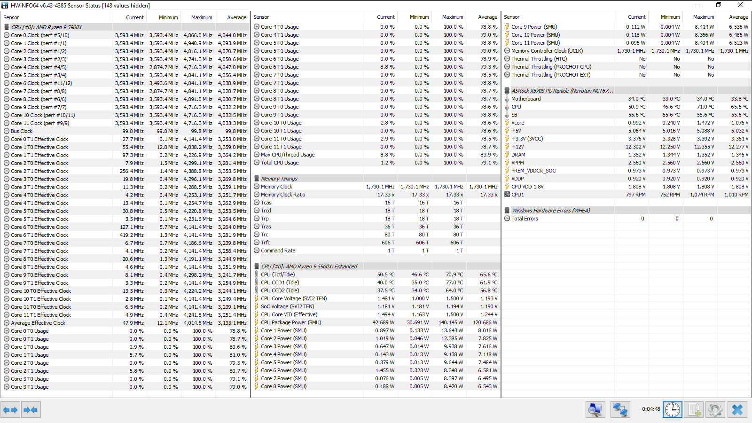Click the fan icon beside CPU1
This screenshot has width=752, height=423.
[x=507, y=195]
